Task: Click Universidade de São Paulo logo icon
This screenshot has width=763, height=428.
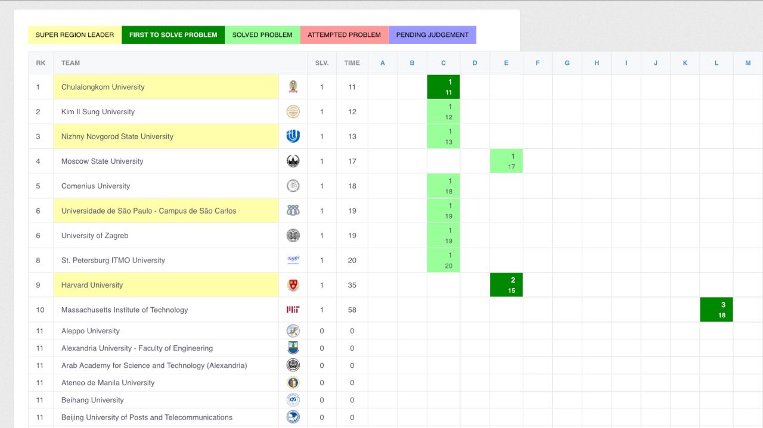Action: pyautogui.click(x=293, y=211)
